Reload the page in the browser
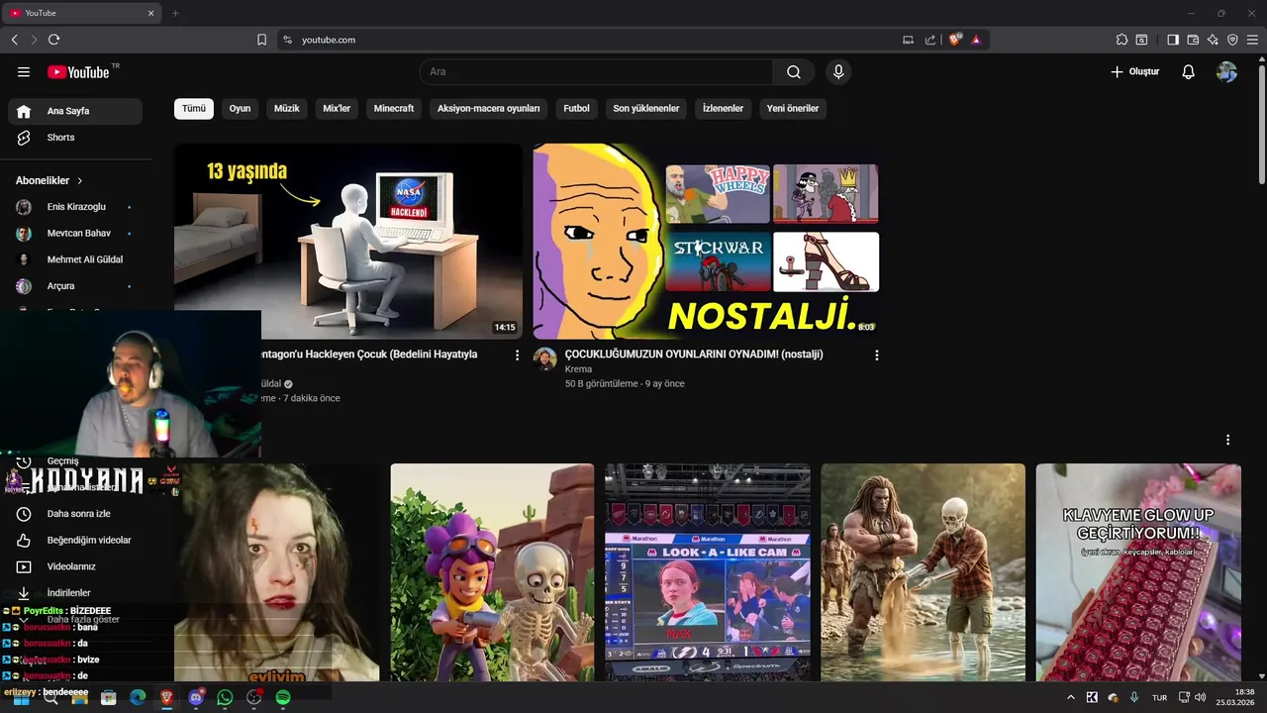1267x713 pixels. click(53, 40)
